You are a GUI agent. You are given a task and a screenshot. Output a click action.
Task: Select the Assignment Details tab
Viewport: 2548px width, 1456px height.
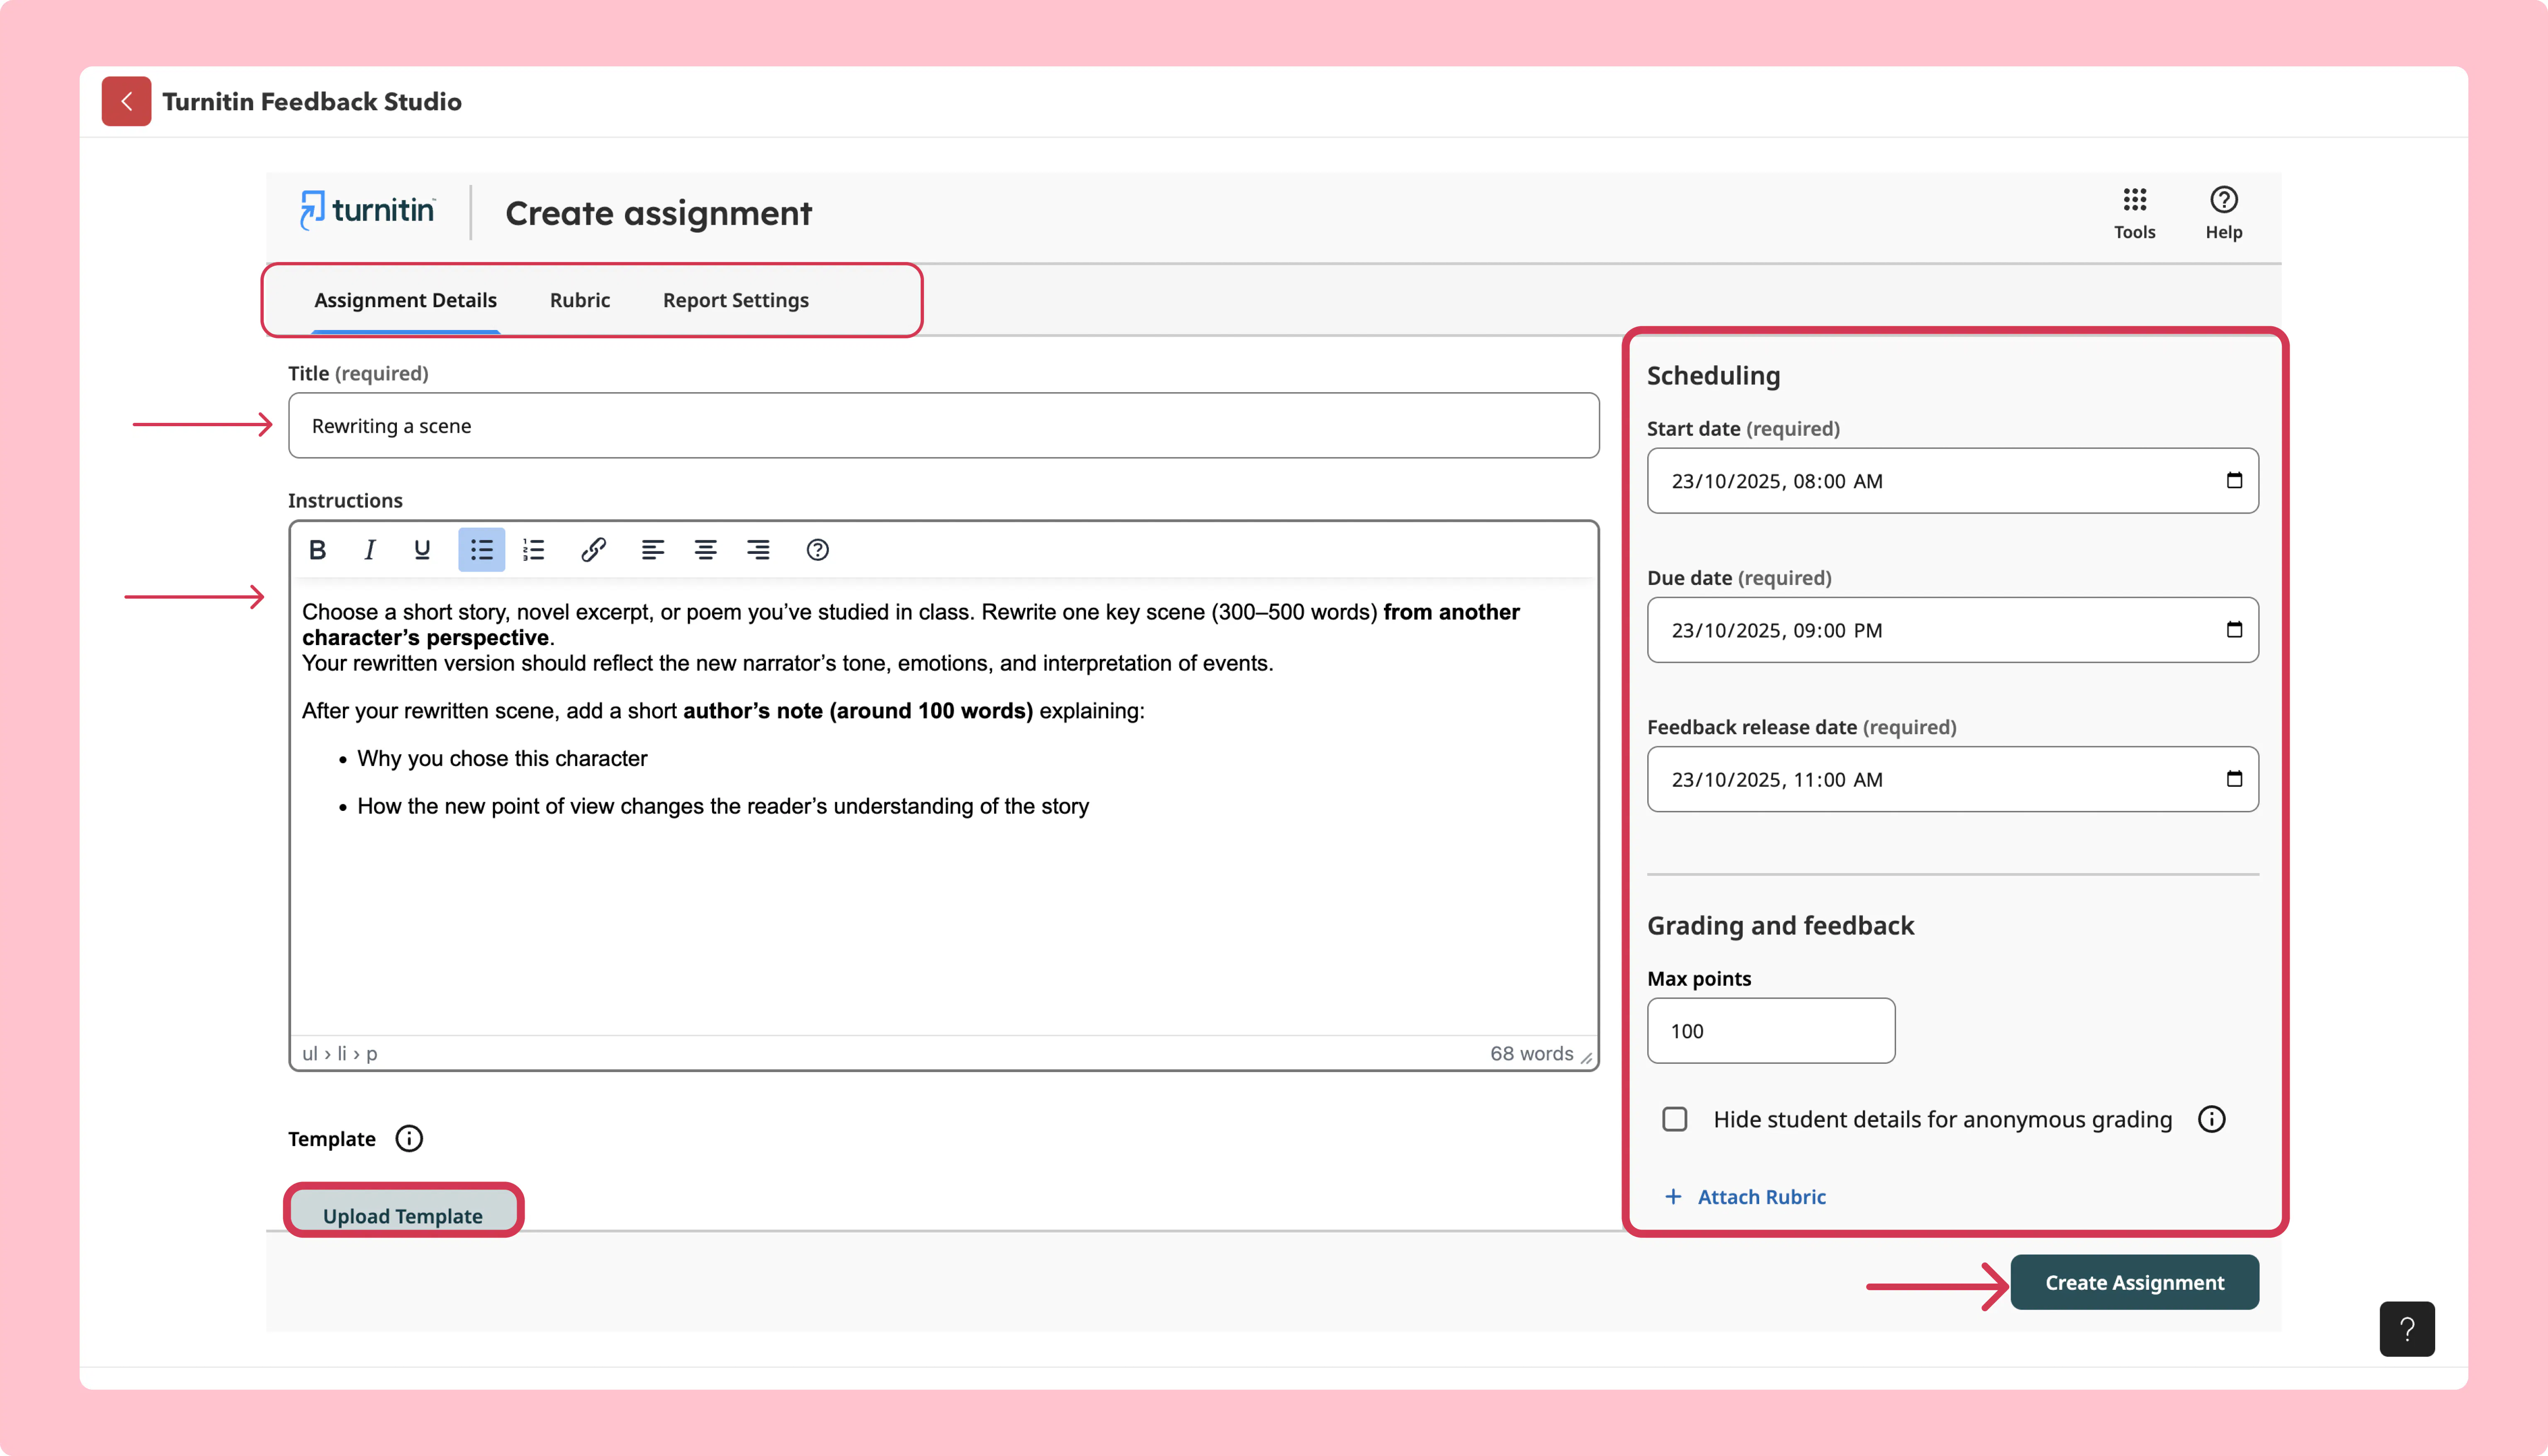coord(405,300)
